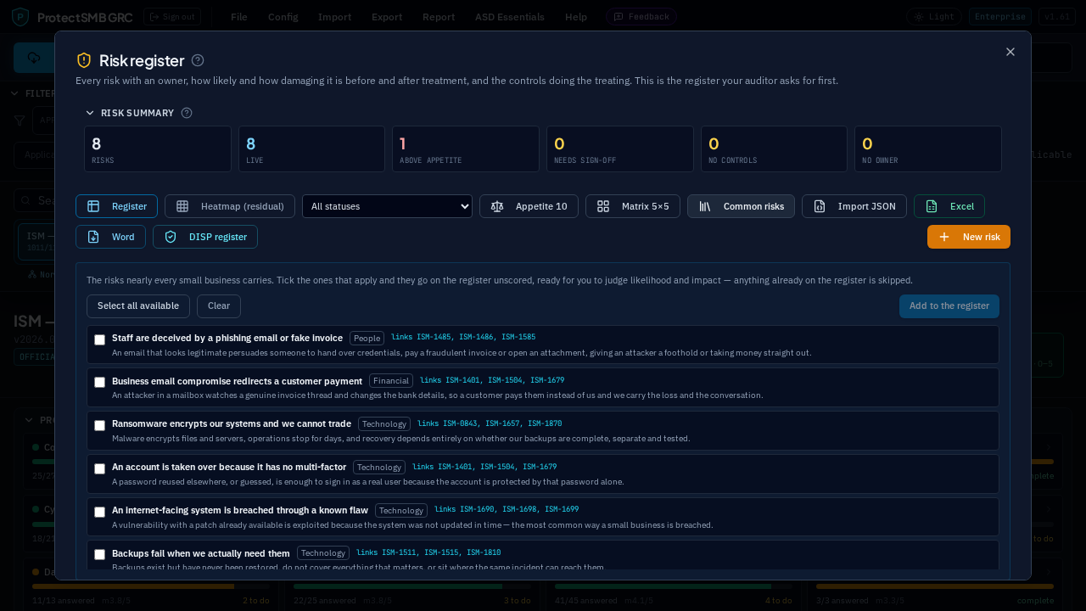Viewport: 1086px width, 611px height.
Task: Click the help icon beside Risk register title
Action: click(x=198, y=60)
